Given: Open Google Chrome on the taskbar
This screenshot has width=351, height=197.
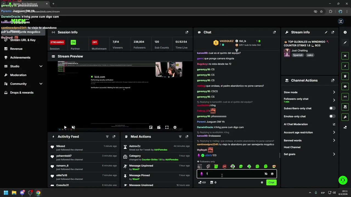Looking at the screenshot, I should (x=38, y=193).
